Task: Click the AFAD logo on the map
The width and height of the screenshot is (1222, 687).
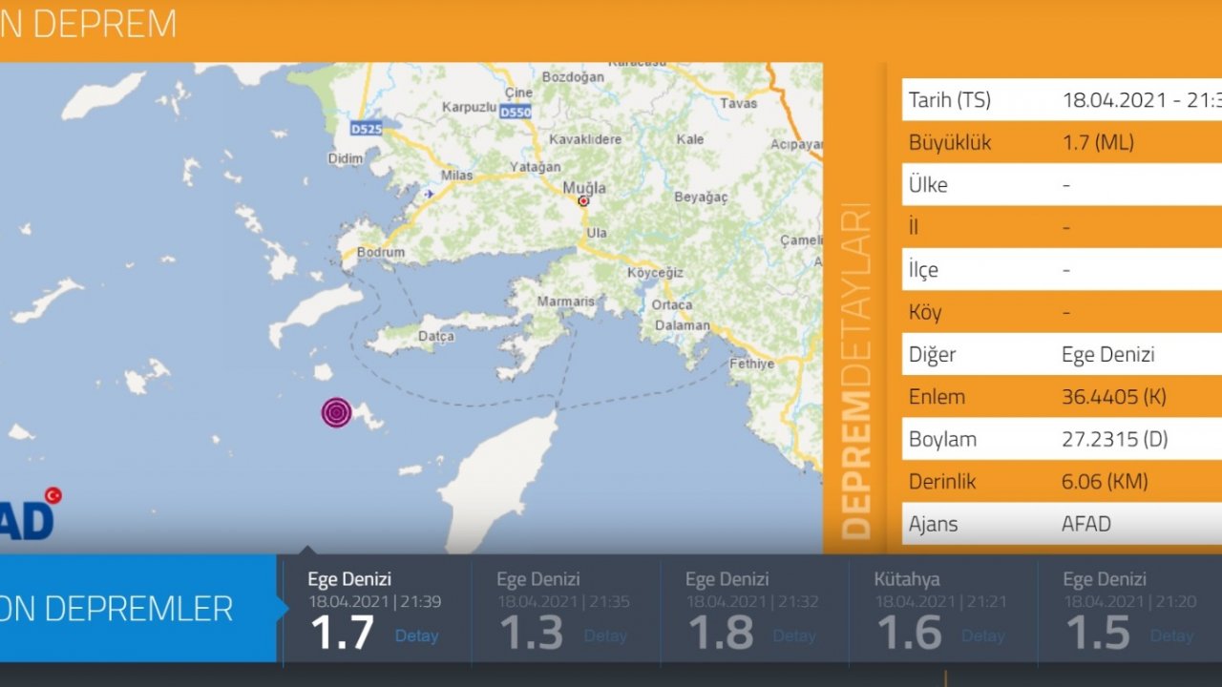Action: (x=27, y=520)
